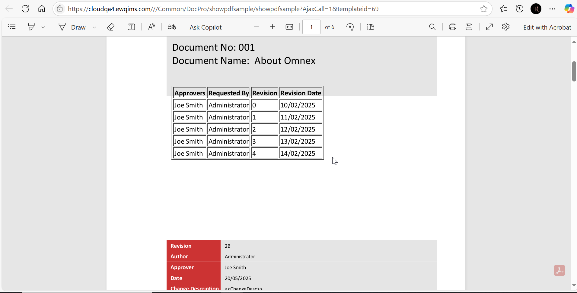Start Read aloud
Screen dimensions: 577x293
[x=151, y=27]
